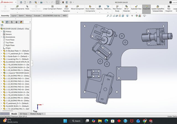177x124 pixels.
Task: Open the File Properties icon
Action: pos(67,2)
